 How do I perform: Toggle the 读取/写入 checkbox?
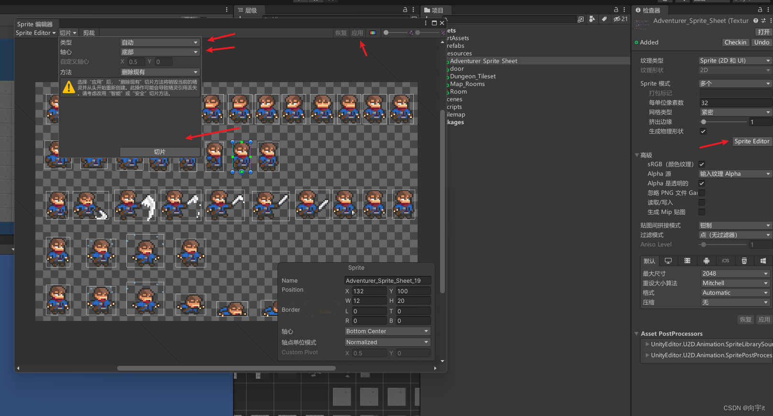[702, 203]
